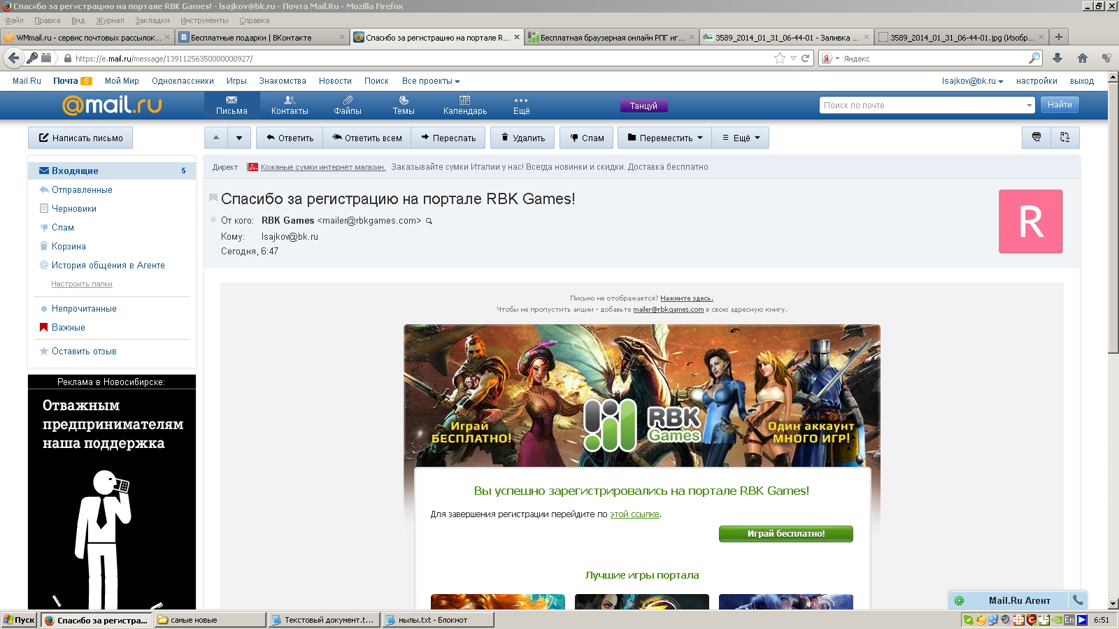Screen dimensions: 1119x629
Task: Click the Ответить button
Action: point(290,138)
